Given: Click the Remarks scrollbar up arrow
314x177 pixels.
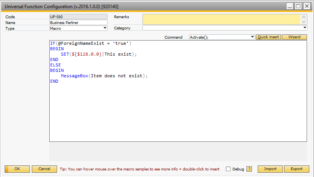Looking at the screenshot, I should [x=304, y=17].
